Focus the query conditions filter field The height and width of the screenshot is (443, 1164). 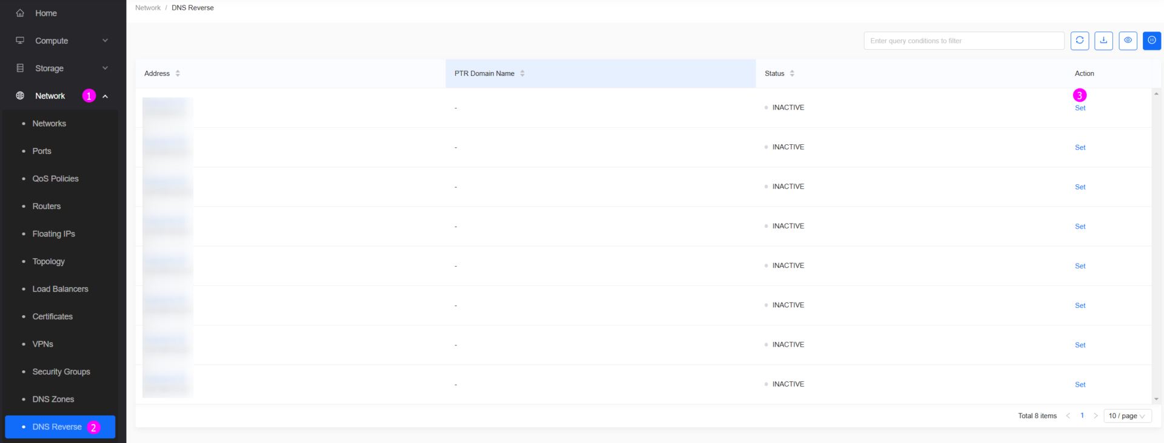coord(964,41)
